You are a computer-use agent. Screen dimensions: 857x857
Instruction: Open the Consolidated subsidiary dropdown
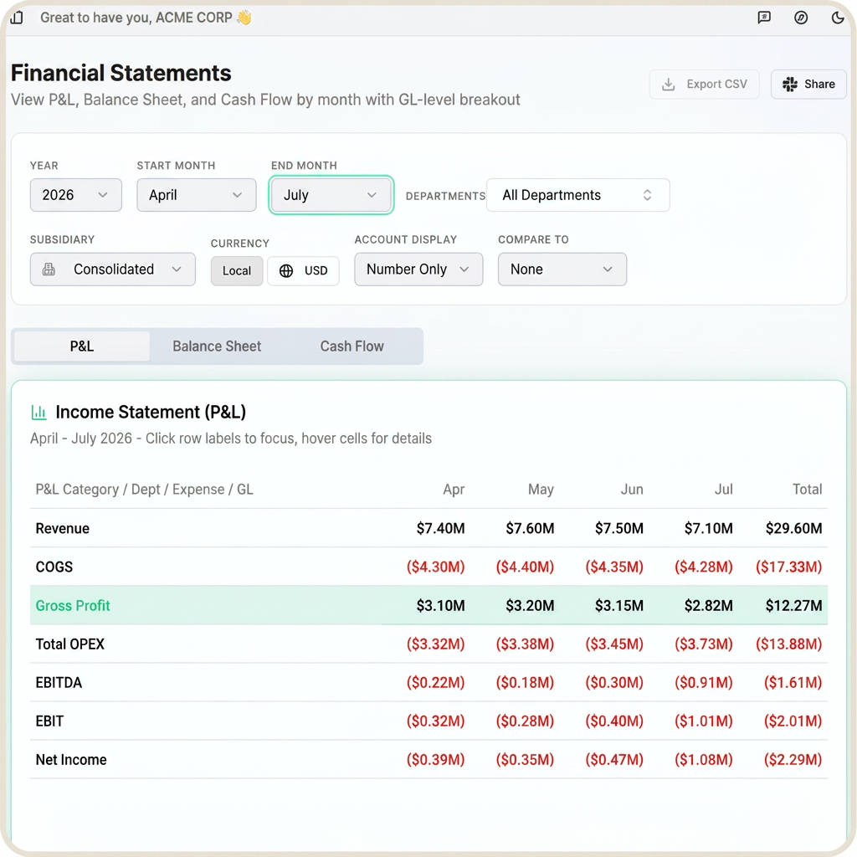coord(113,269)
